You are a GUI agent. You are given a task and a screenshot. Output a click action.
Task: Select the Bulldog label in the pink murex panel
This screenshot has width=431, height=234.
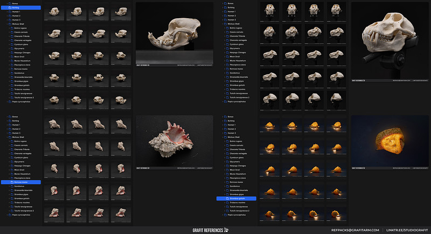point(16,121)
